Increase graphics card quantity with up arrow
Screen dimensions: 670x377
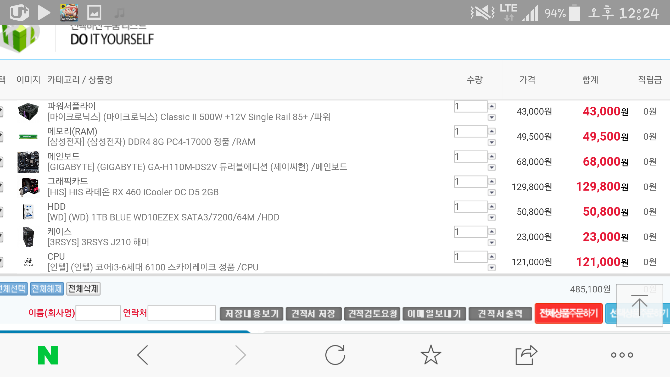point(492,181)
